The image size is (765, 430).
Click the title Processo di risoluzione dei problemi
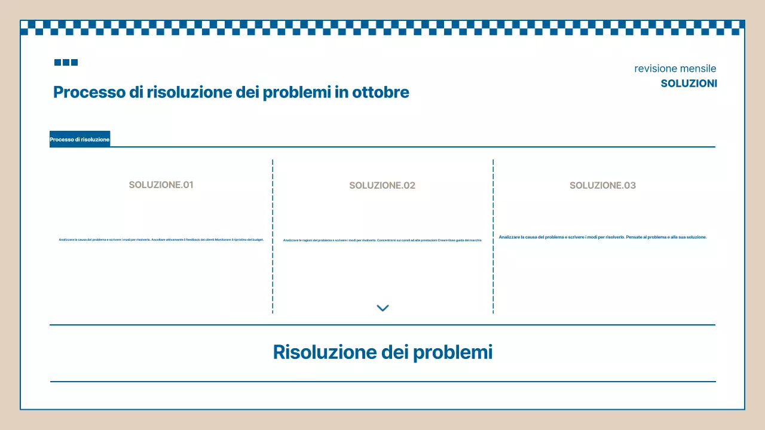tap(231, 92)
